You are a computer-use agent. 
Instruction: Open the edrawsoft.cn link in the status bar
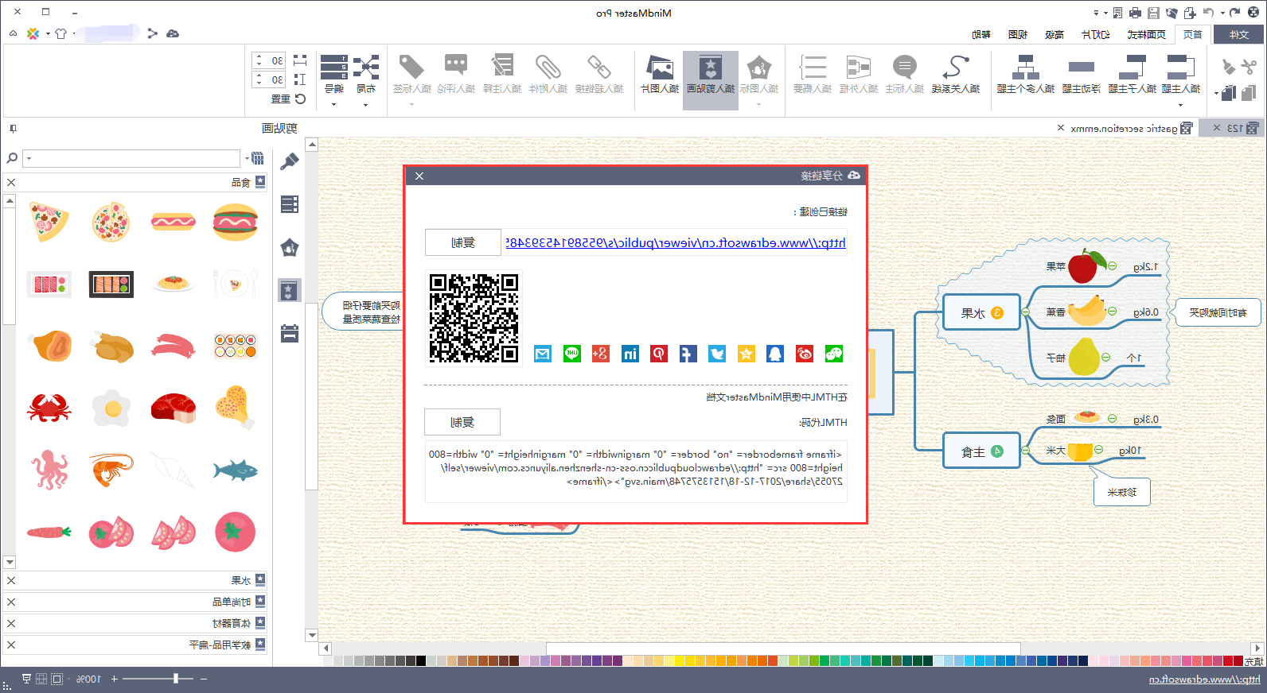pyautogui.click(x=1204, y=679)
